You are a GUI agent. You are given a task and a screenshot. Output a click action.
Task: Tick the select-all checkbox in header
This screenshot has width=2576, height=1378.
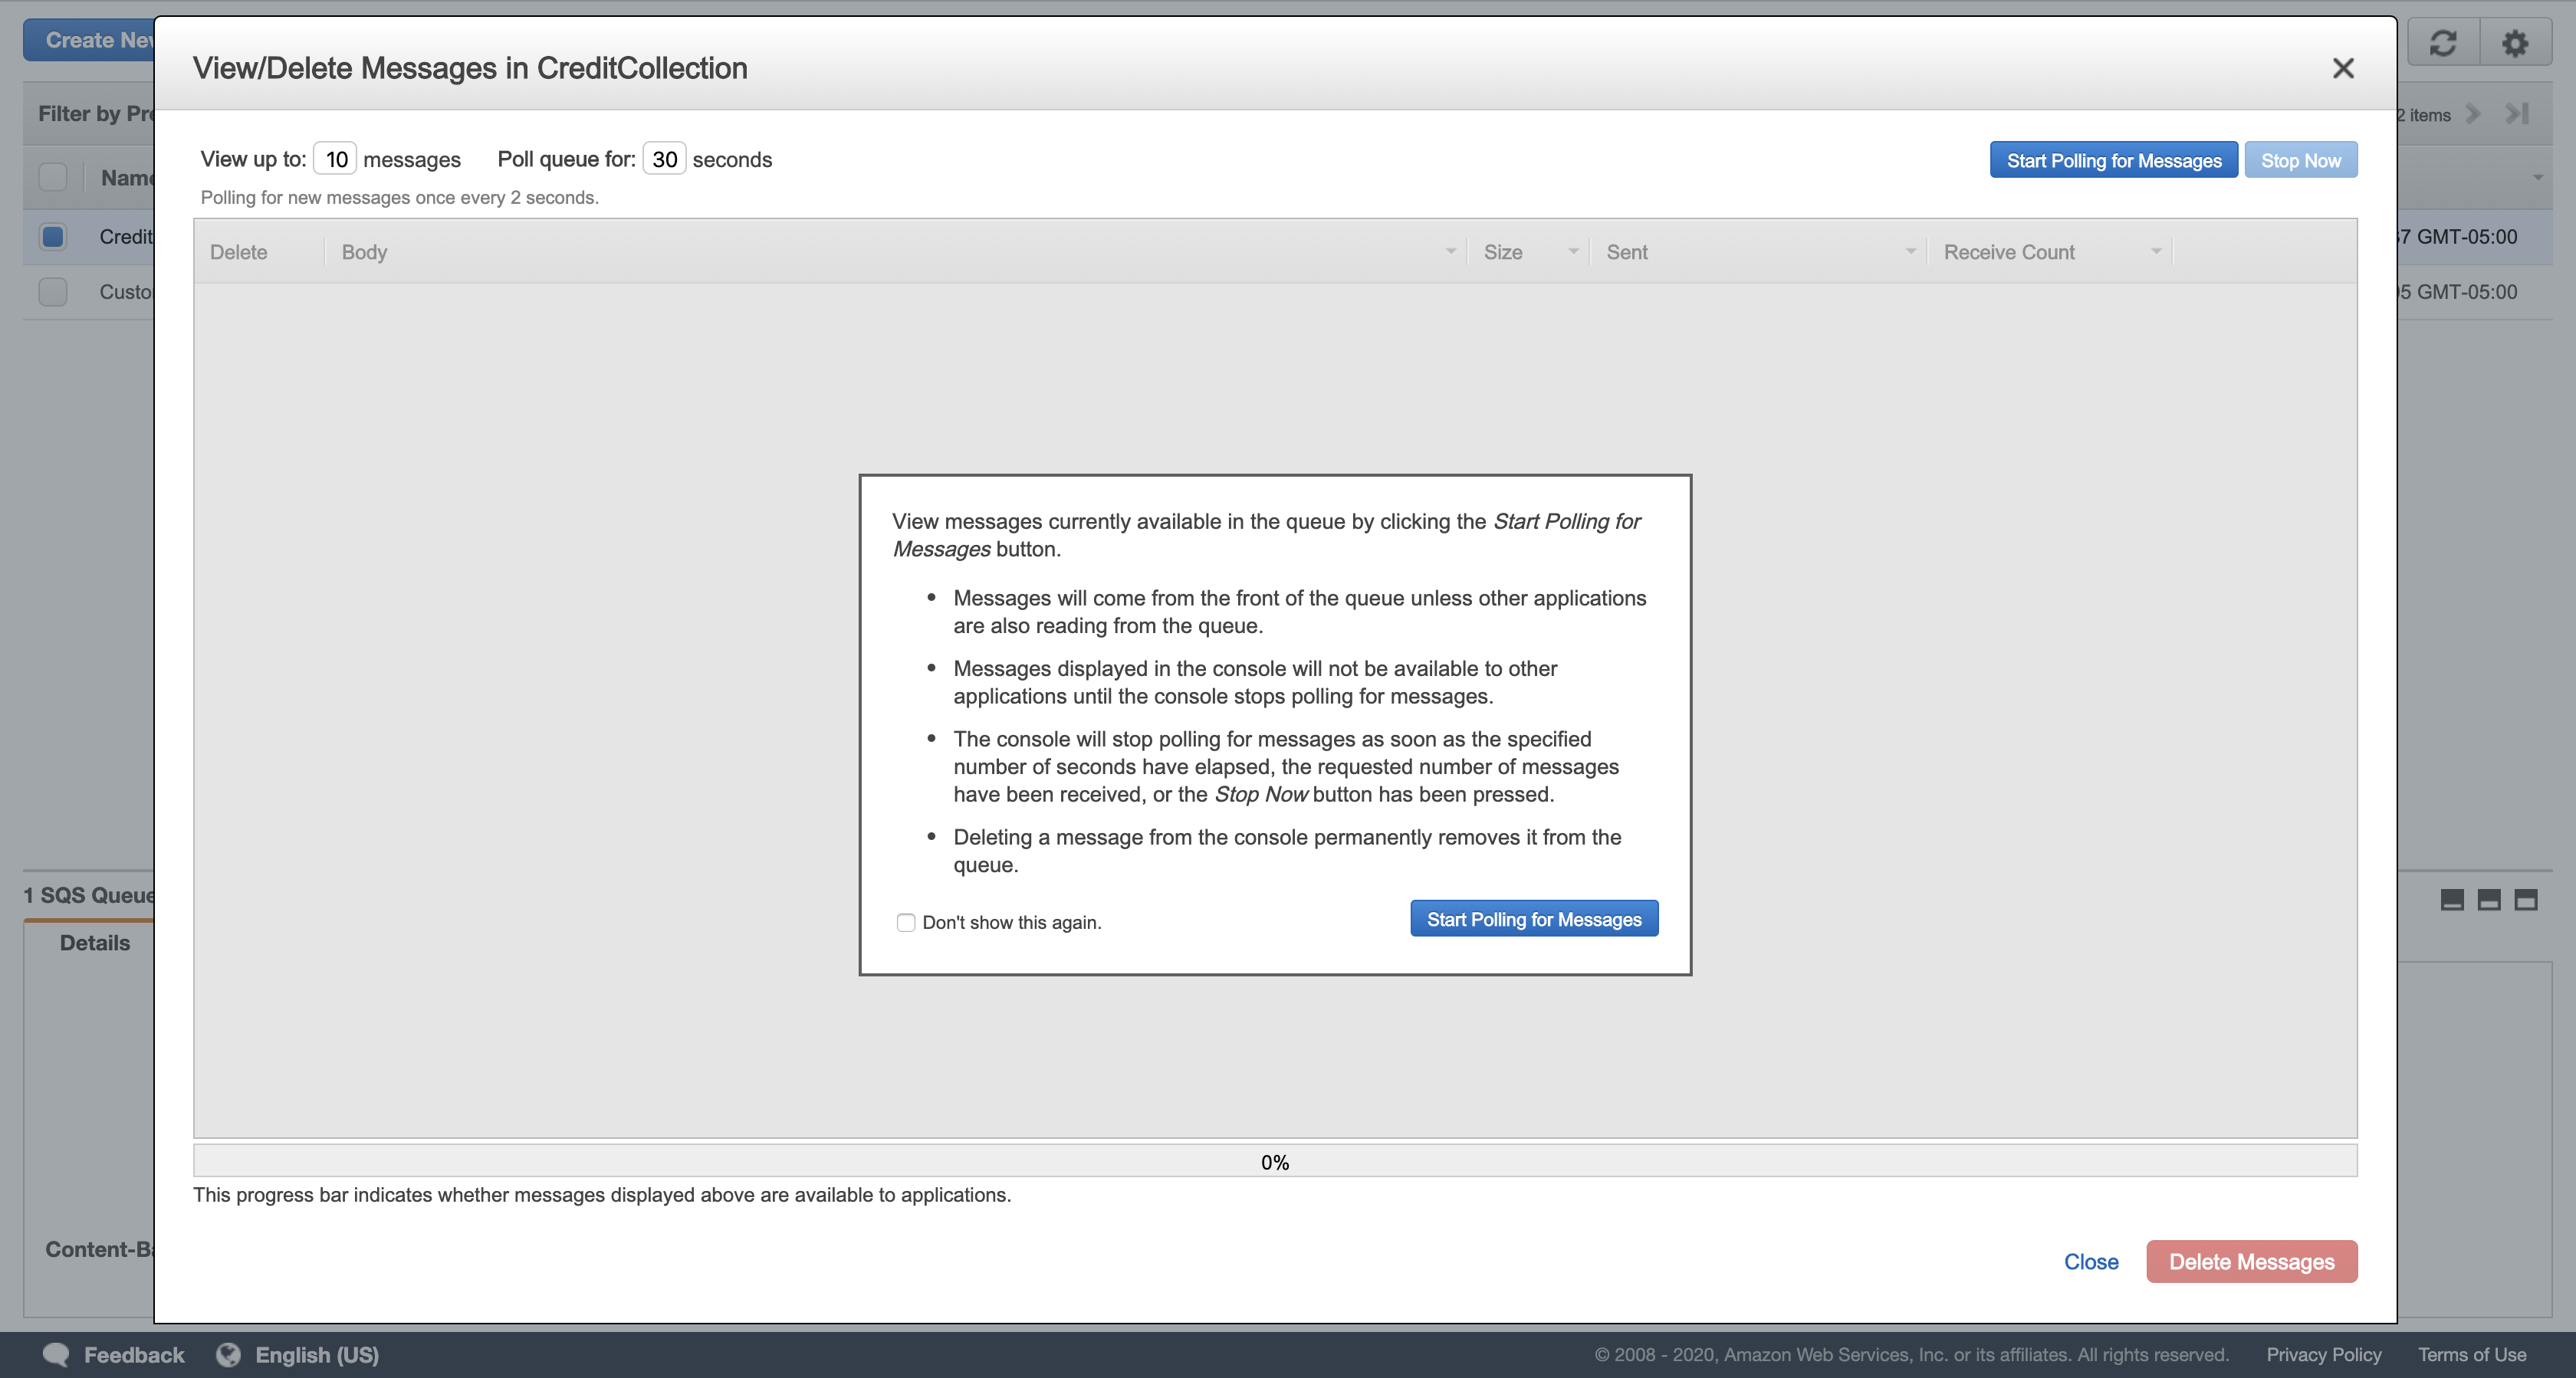[x=53, y=178]
